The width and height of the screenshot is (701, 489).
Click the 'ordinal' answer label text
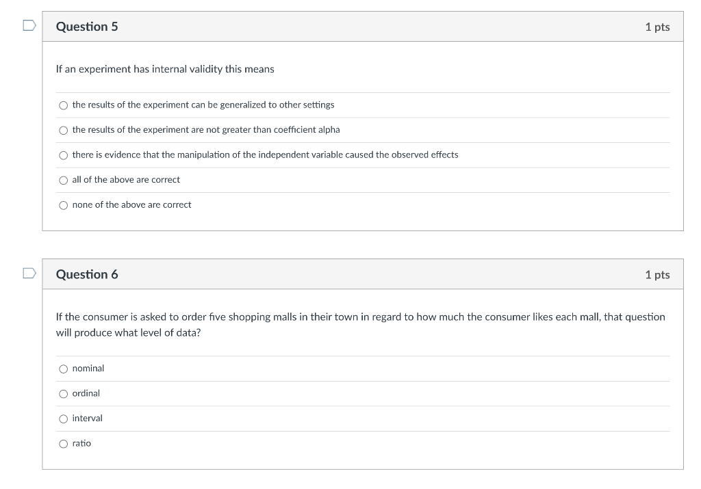point(86,393)
